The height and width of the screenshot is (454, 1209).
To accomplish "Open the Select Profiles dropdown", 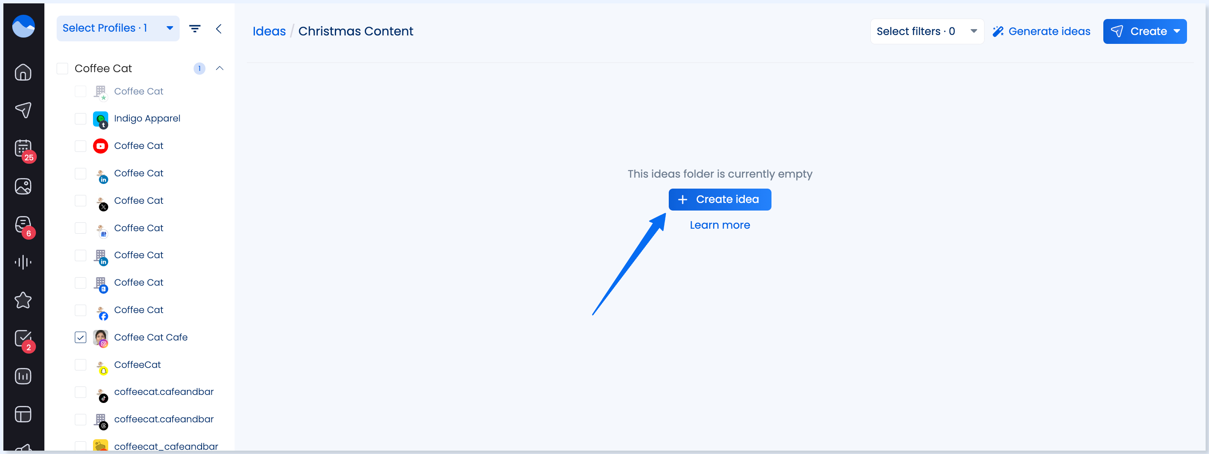I will [118, 29].
